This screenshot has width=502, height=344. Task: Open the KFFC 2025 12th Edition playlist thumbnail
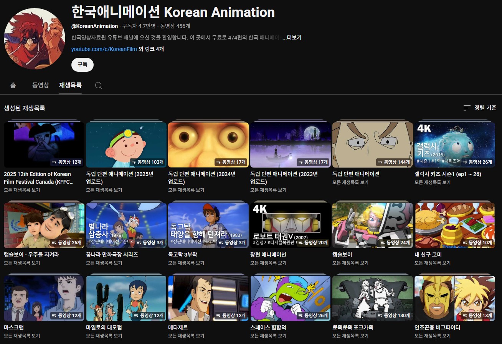pos(44,145)
